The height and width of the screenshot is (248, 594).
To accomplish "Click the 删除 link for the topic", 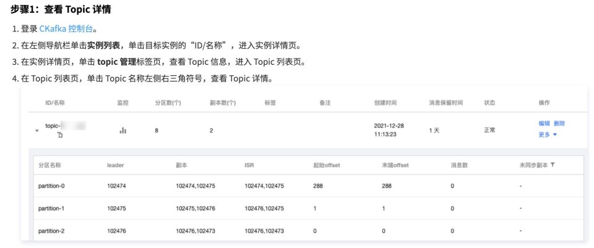I will click(x=559, y=123).
